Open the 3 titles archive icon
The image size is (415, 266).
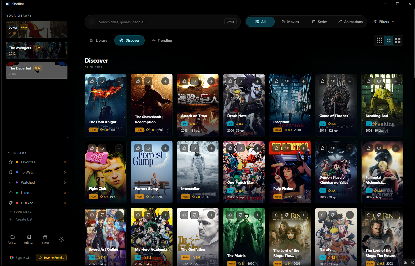click(x=45, y=237)
